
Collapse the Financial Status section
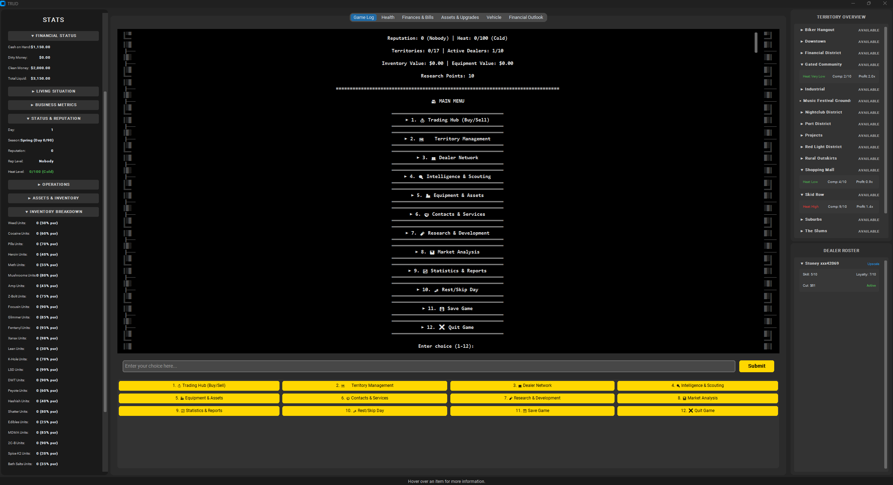tap(53, 36)
